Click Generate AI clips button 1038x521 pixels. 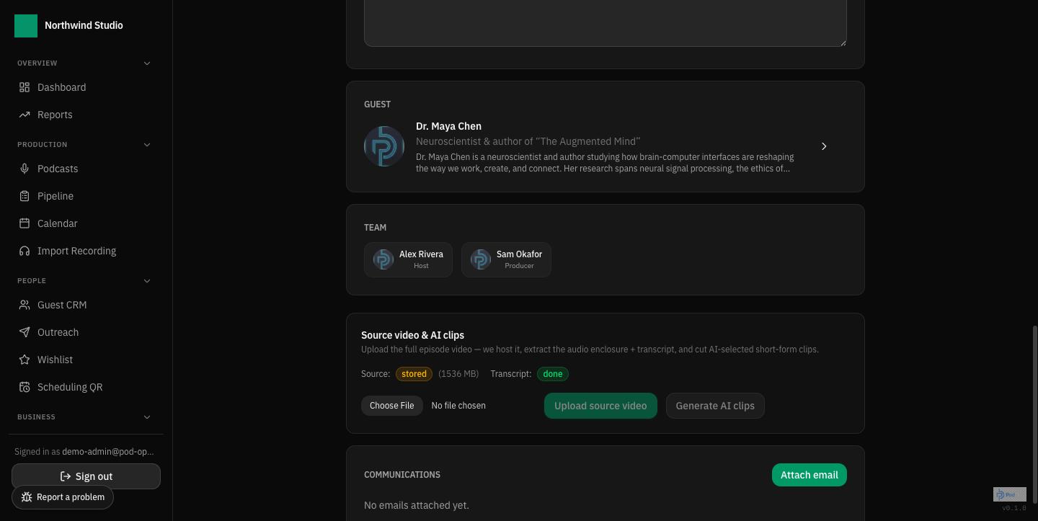pos(715,406)
